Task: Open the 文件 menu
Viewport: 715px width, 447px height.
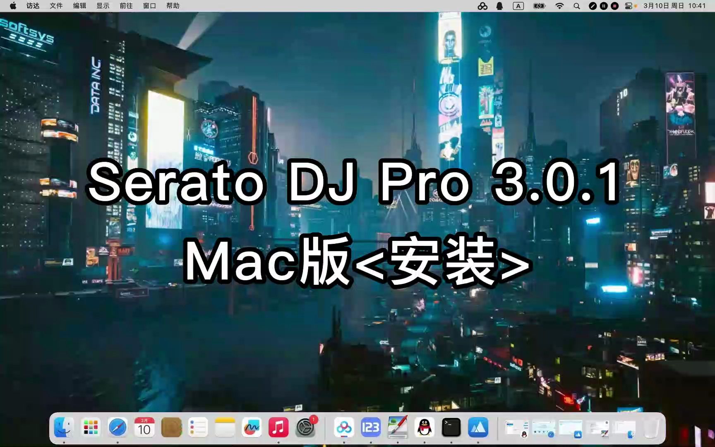Action: click(x=56, y=6)
